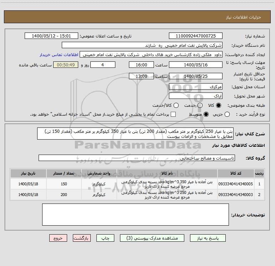Select جزیی purchase process type
Image resolution: width=275 pixels, height=266 pixels.
pyautogui.click(x=227, y=114)
